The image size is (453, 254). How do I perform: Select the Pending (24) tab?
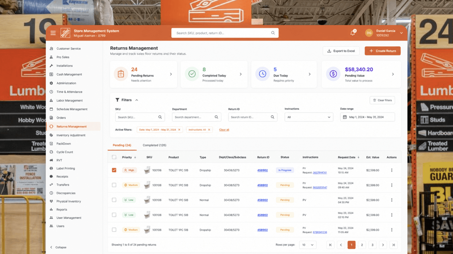pyautogui.click(x=122, y=145)
